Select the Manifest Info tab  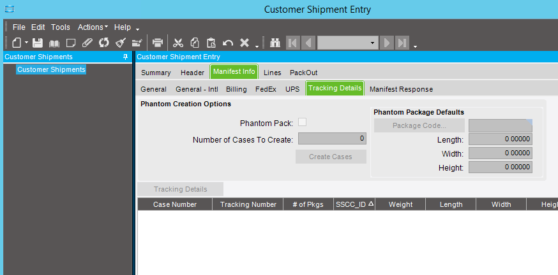(x=234, y=72)
